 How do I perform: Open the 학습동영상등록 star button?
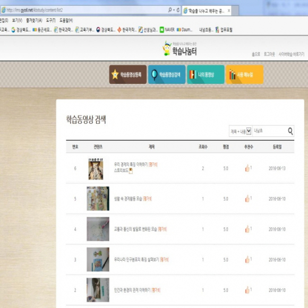tap(128, 74)
